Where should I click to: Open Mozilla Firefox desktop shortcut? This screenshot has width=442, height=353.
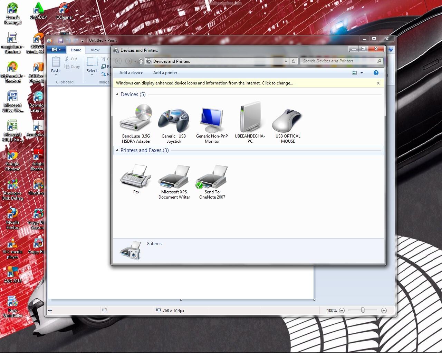pyautogui.click(x=12, y=219)
